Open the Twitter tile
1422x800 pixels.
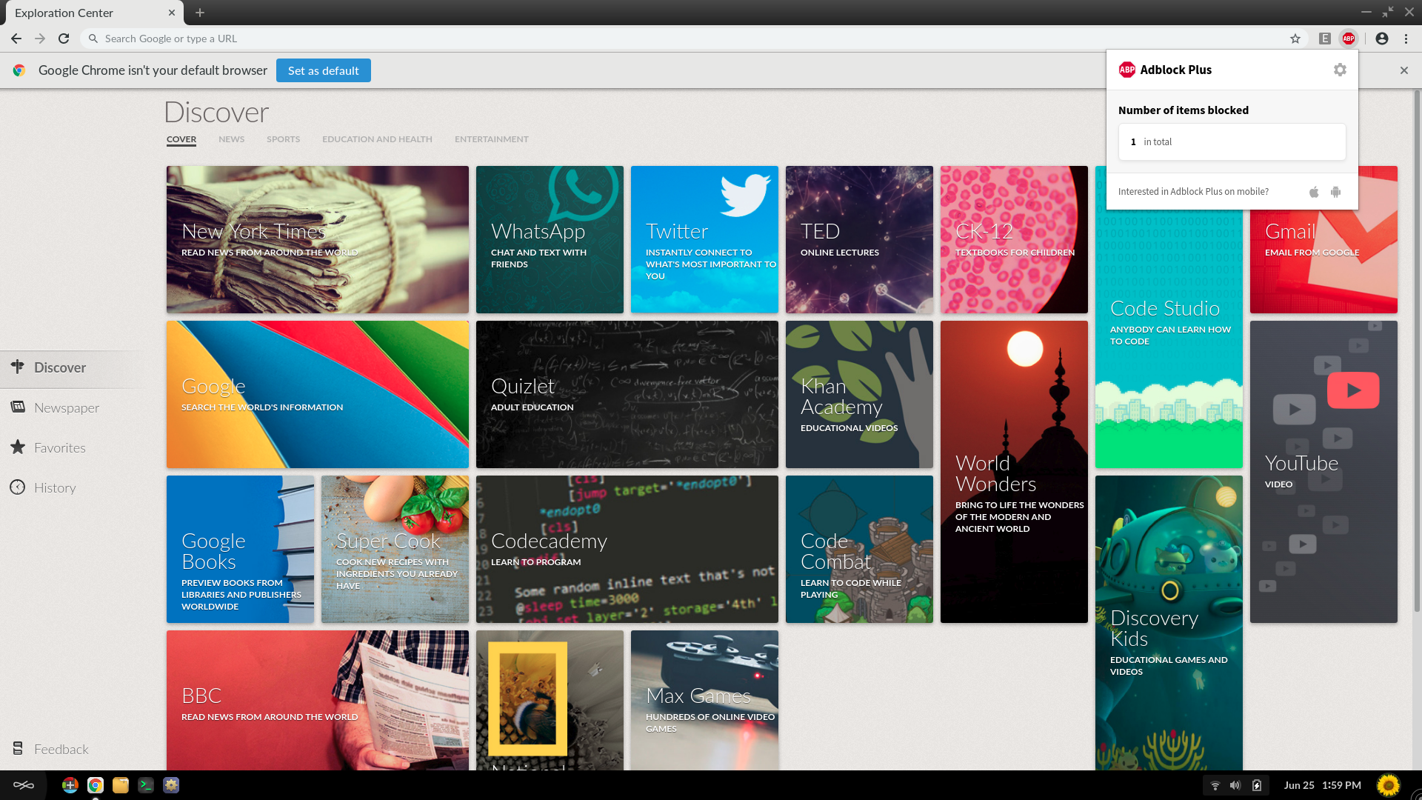[704, 239]
